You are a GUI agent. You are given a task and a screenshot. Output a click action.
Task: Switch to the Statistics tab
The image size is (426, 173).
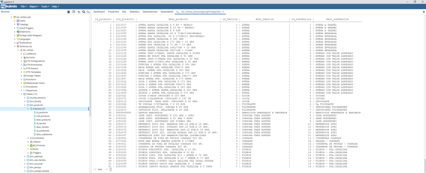click(135, 12)
